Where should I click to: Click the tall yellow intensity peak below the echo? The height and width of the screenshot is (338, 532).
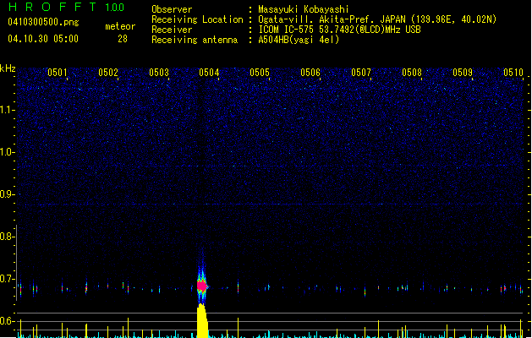(x=202, y=321)
